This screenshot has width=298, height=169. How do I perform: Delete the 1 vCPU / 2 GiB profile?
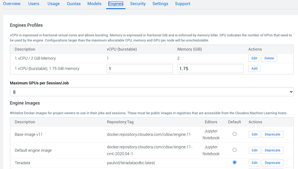coord(269,58)
